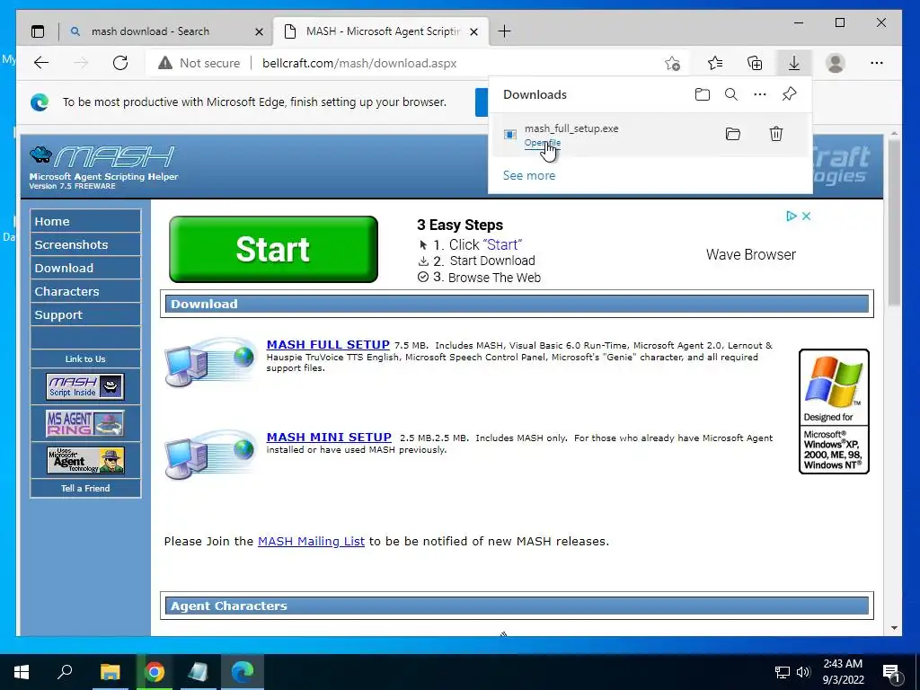Open the notification center icon

click(891, 673)
